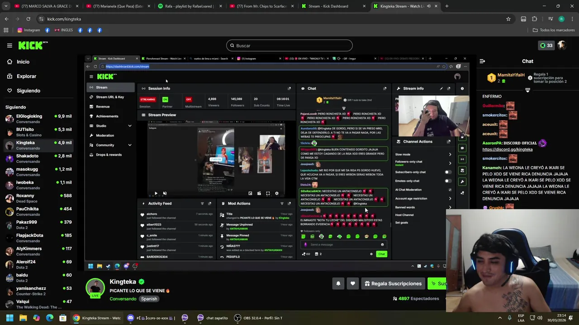Open the Chrome media control icon

(x=551, y=19)
